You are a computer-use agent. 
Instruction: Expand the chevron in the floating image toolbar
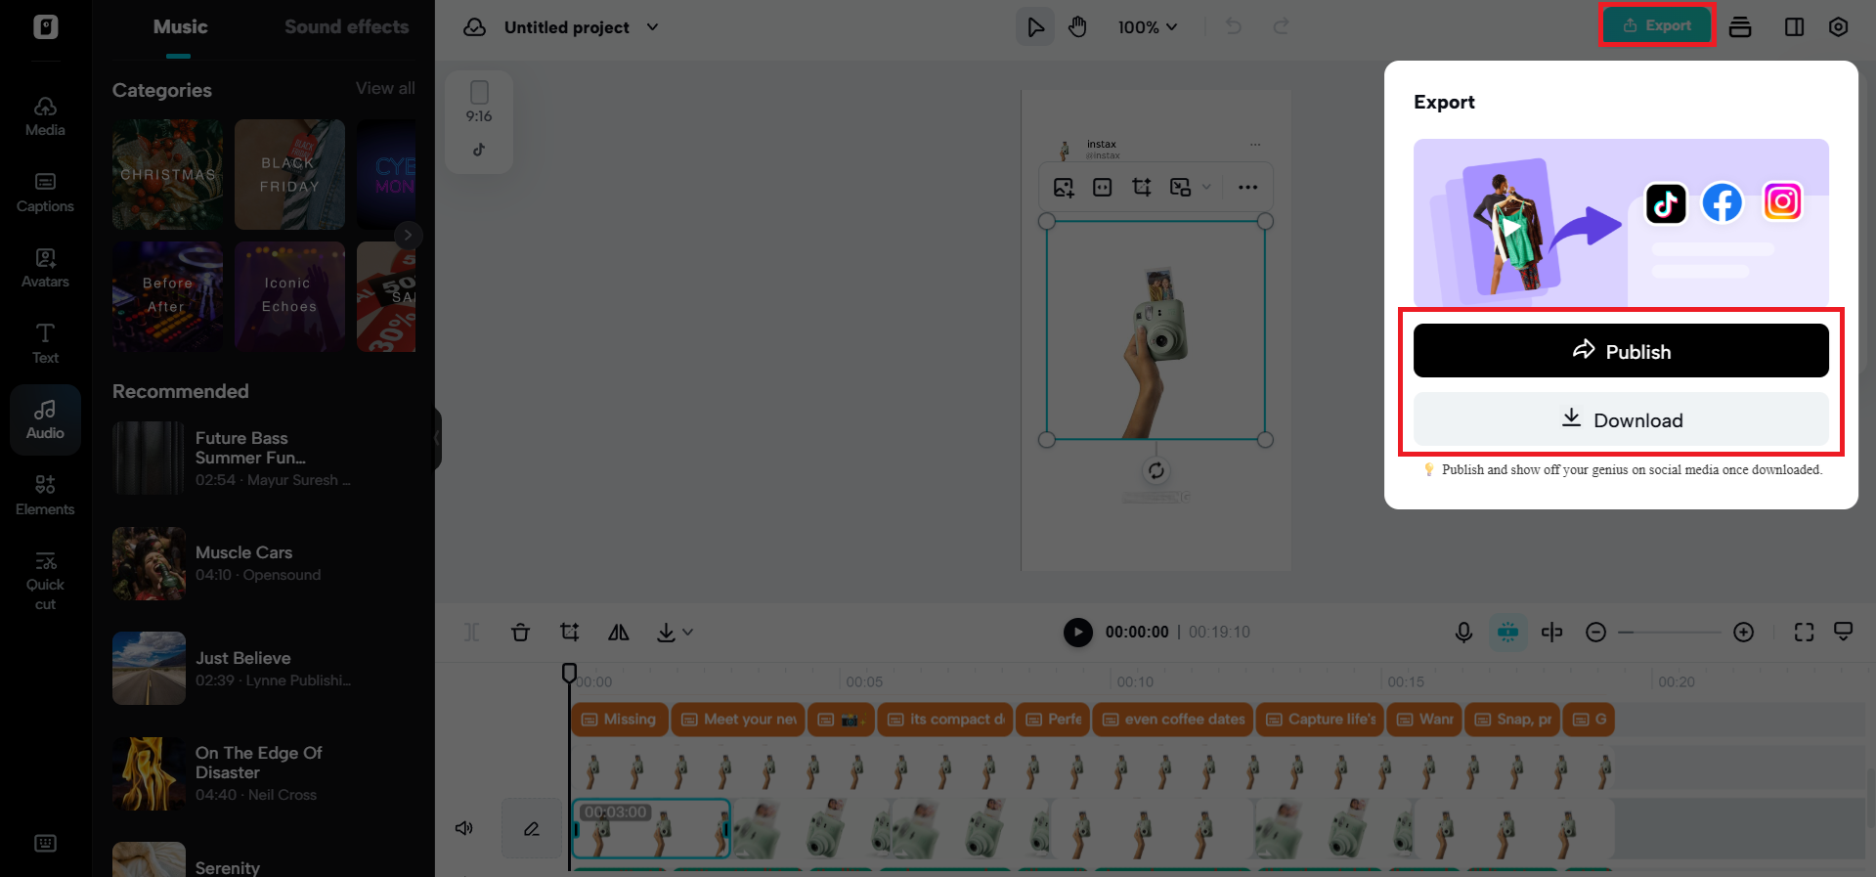[x=1206, y=187]
